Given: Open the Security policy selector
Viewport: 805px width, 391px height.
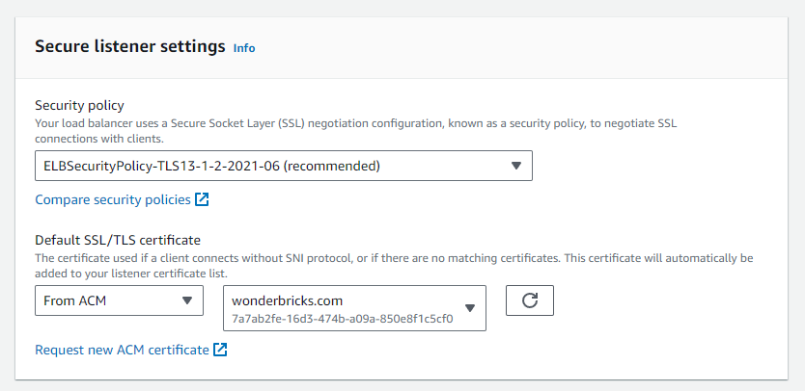Looking at the screenshot, I should click(284, 166).
